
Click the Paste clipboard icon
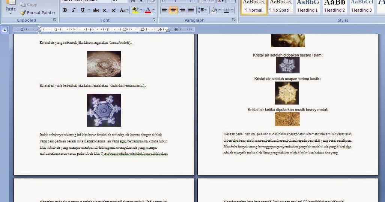[x=11, y=3]
